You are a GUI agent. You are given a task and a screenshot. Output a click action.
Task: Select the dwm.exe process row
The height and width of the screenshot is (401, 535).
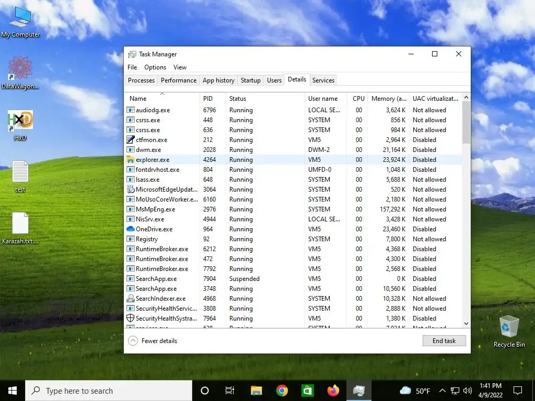click(293, 150)
